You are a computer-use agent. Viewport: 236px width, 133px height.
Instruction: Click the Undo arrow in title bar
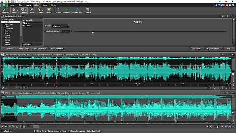(25, 2)
